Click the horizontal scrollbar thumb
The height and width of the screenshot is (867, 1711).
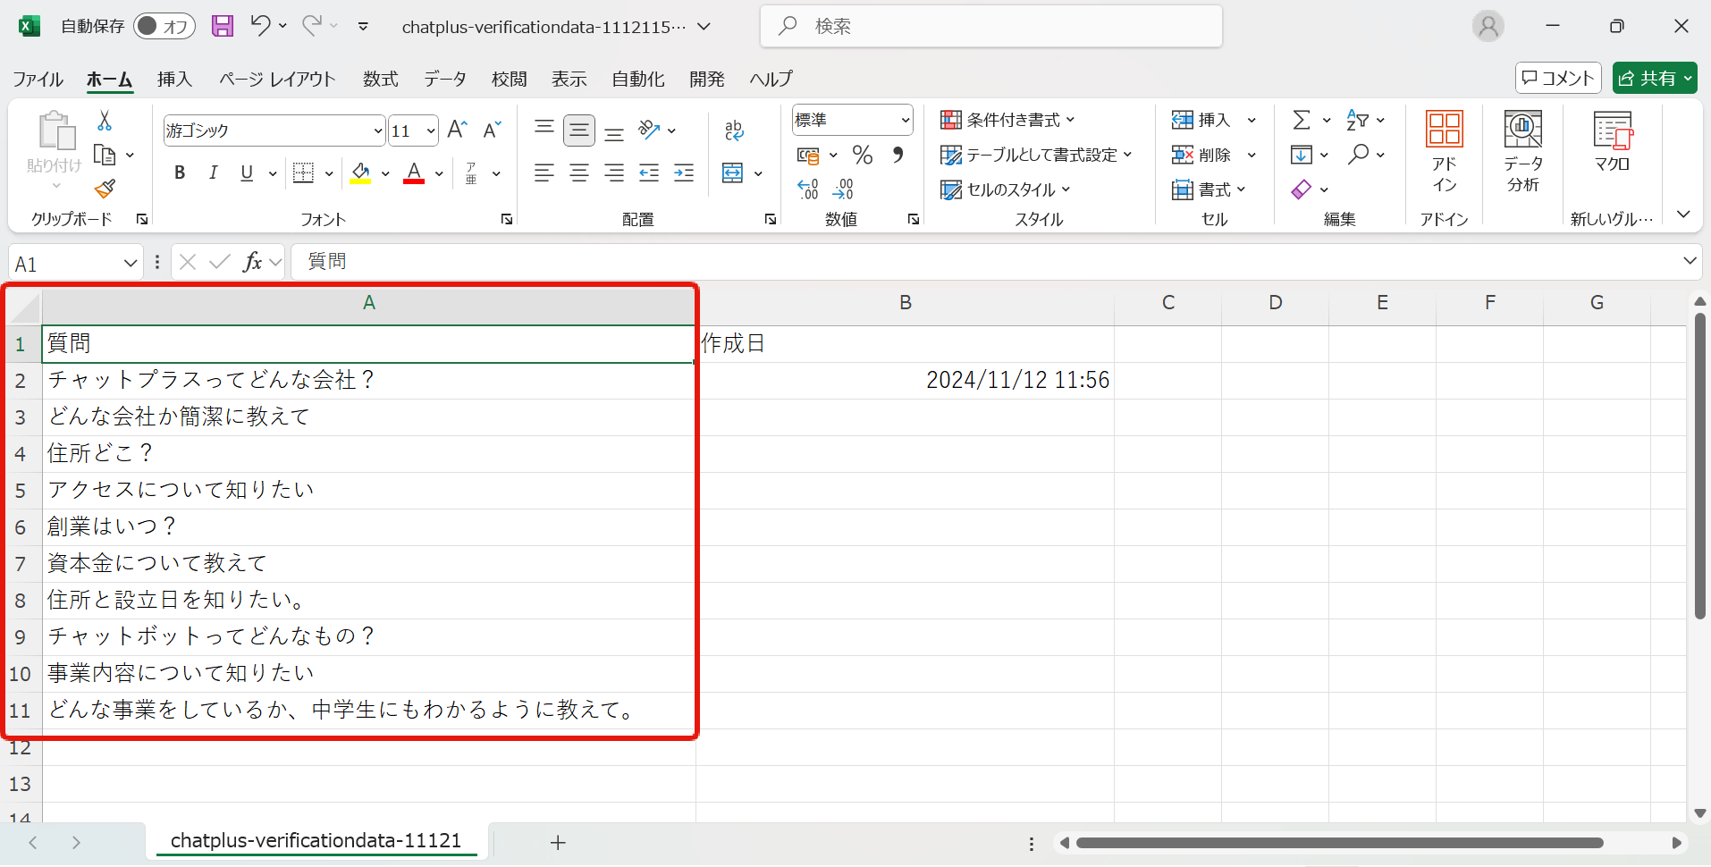(1338, 843)
